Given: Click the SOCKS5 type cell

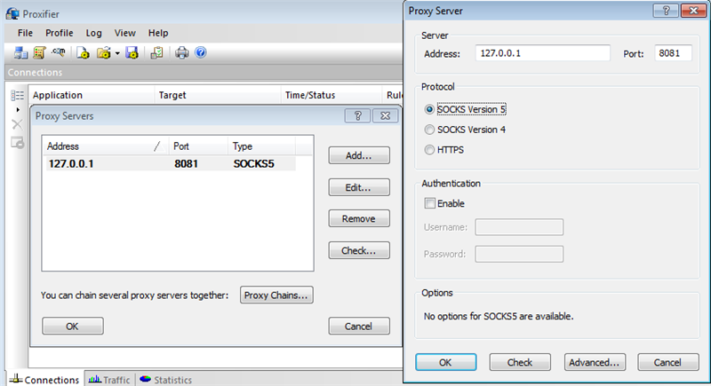Looking at the screenshot, I should coord(253,163).
